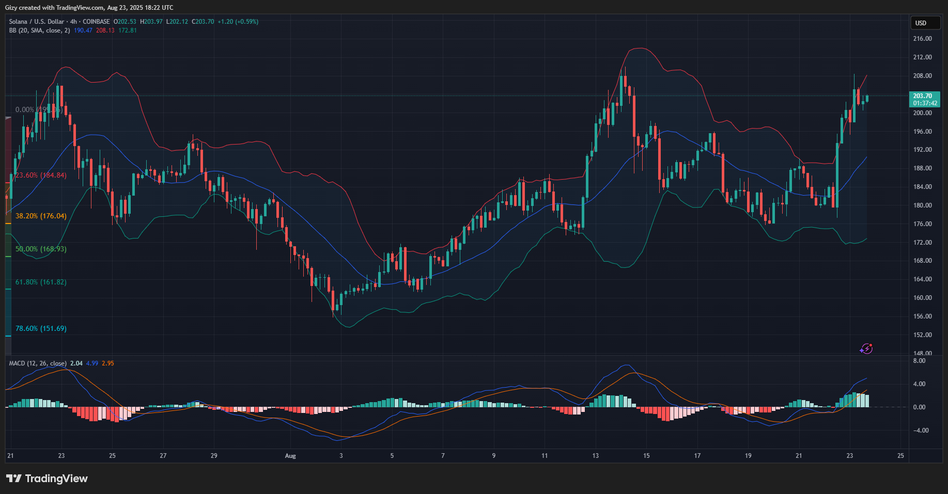Screen dimensions: 948x494
Task: Click the 203.70 current price label
Action: click(922, 96)
